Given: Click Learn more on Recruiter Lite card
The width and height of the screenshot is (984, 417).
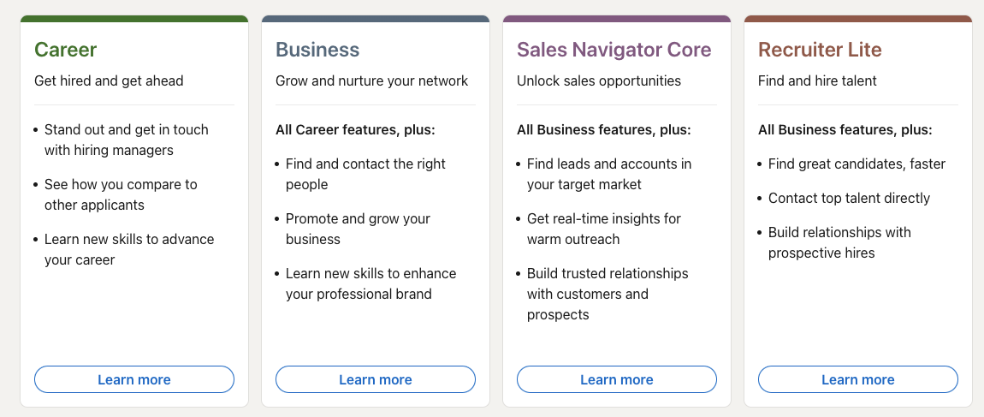Looking at the screenshot, I should pos(858,379).
